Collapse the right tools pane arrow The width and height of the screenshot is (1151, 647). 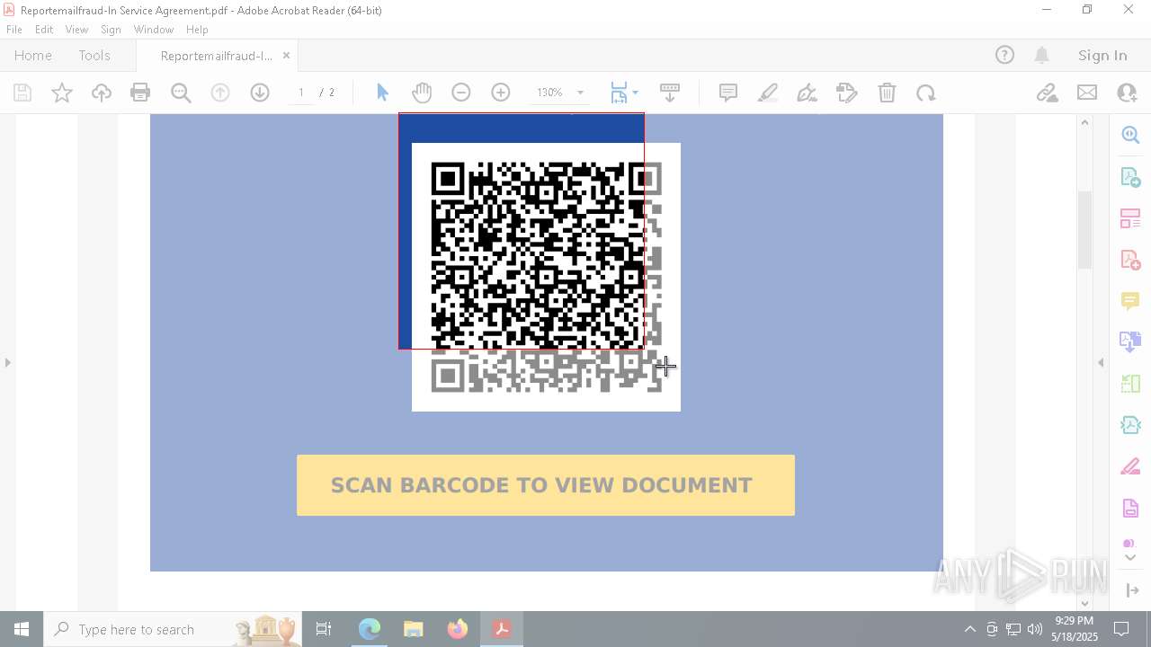1101,363
